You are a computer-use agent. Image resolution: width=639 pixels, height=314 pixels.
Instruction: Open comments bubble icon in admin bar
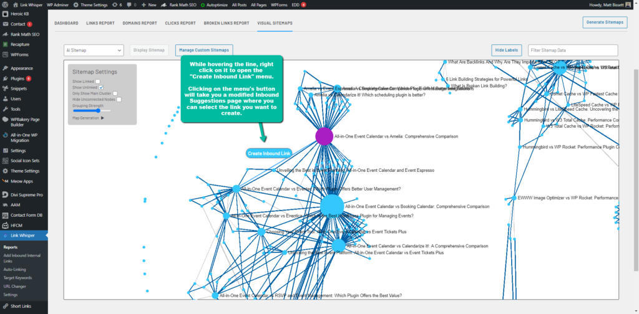[132, 4]
